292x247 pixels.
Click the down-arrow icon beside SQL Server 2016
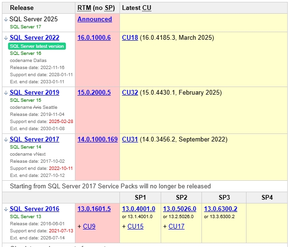point(6,209)
